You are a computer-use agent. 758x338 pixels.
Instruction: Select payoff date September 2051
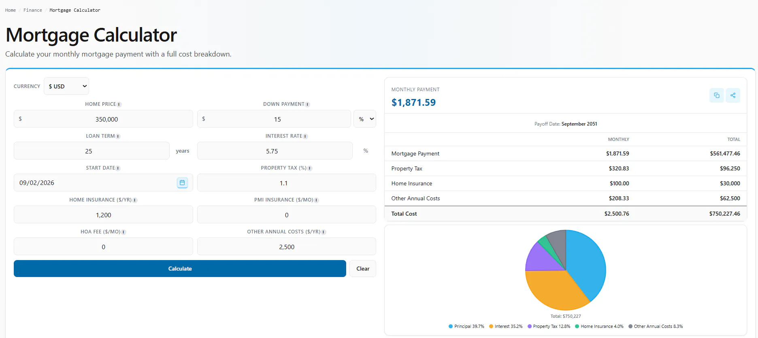coord(579,124)
